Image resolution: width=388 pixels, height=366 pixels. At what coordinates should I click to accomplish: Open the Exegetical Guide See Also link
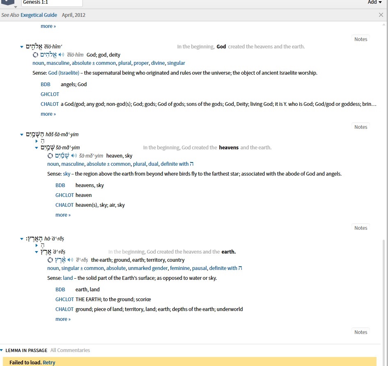(x=39, y=15)
